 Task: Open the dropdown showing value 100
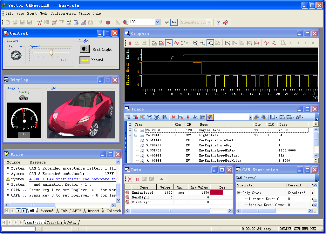(x=157, y=22)
